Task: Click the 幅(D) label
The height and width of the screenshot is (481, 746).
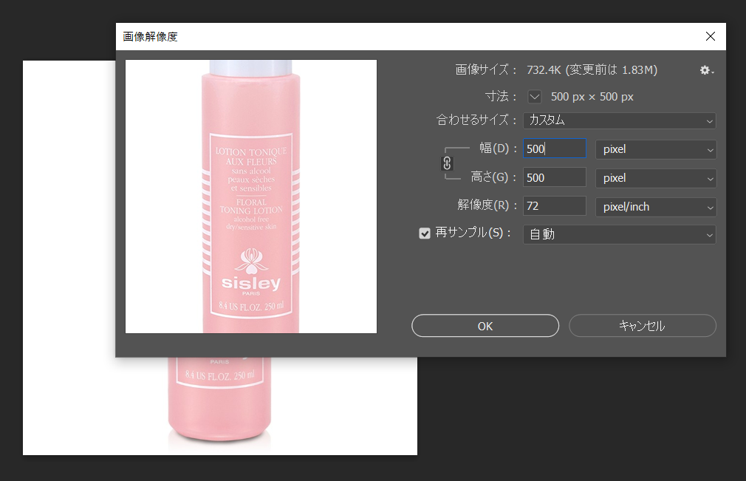Action: click(494, 149)
